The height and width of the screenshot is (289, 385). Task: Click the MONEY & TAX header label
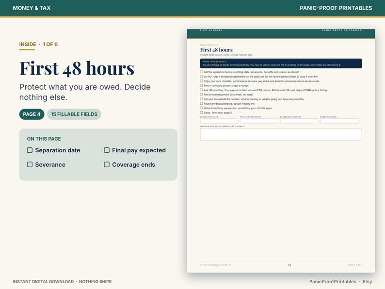click(32, 8)
